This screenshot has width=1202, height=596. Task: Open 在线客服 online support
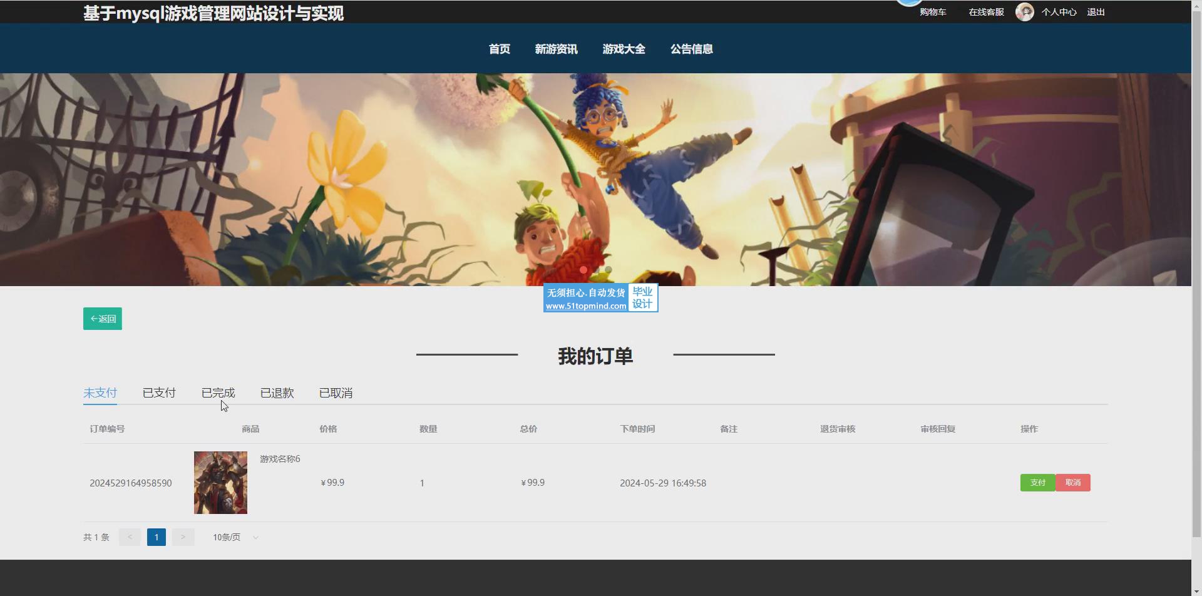[986, 12]
